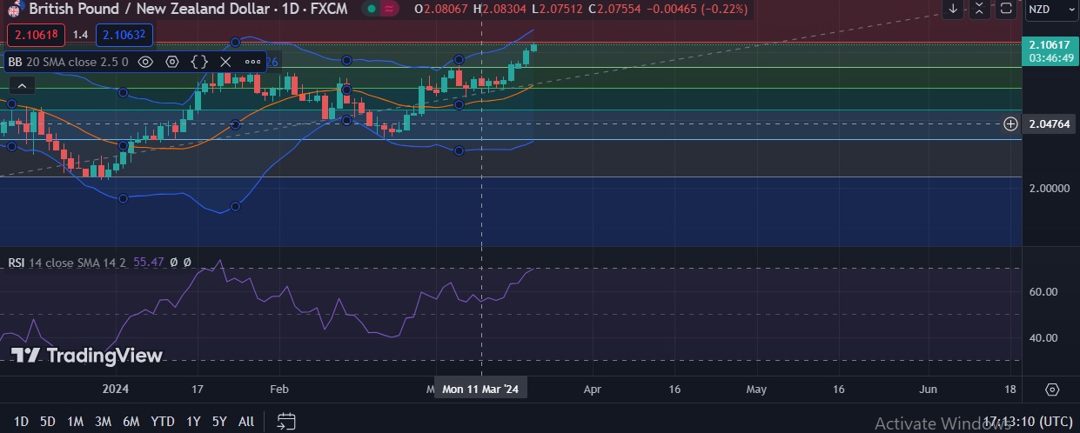Click the TradingView logo

pyautogui.click(x=87, y=355)
